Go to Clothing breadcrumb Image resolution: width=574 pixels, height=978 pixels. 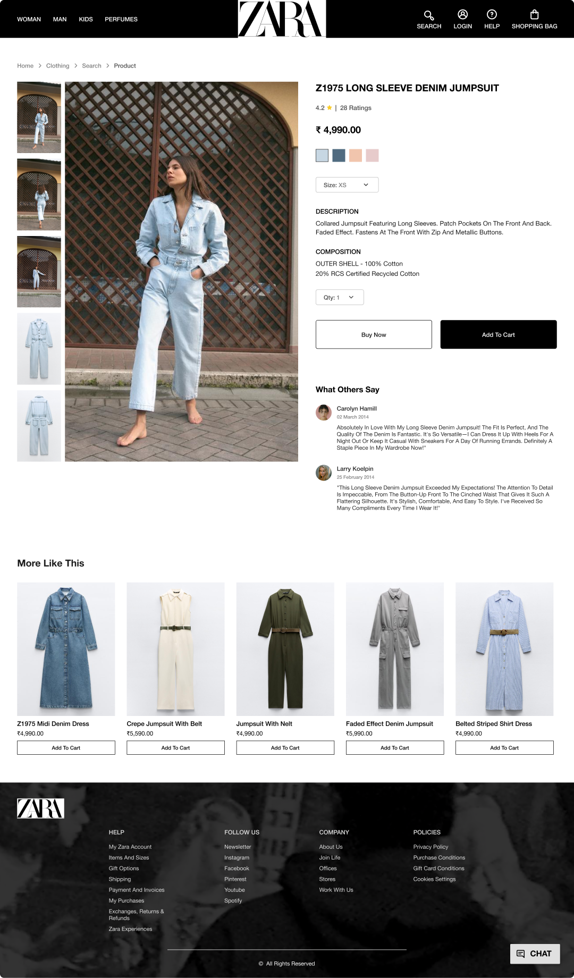(57, 66)
